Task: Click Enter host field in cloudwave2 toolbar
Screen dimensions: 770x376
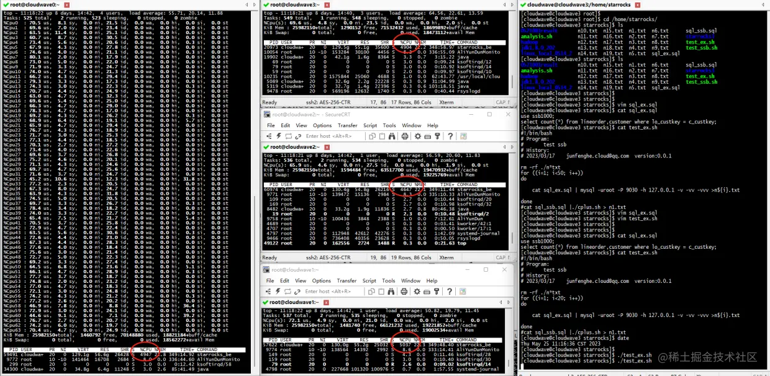Action: [334, 136]
